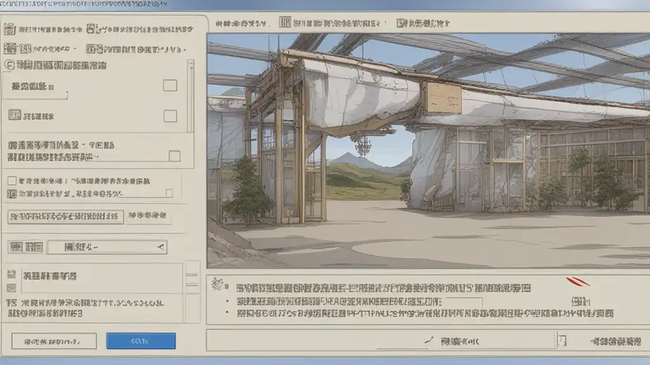The image size is (650, 365).
Task: Click the building preview image
Action: [428, 151]
